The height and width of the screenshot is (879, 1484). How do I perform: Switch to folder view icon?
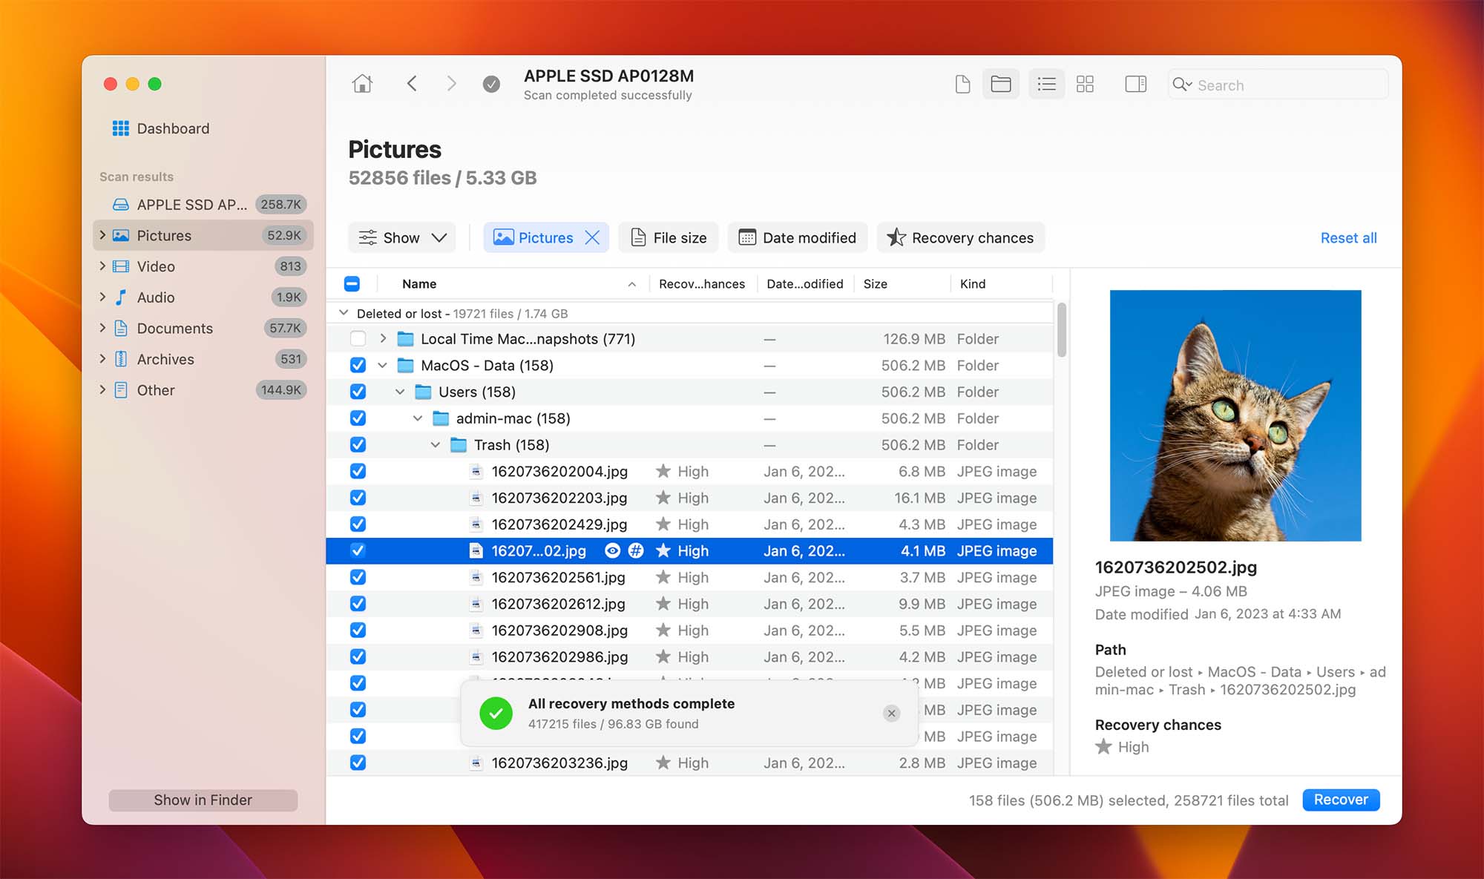(x=1001, y=85)
